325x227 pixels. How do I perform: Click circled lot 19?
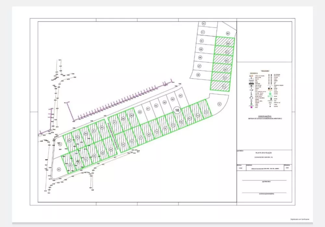157,132
